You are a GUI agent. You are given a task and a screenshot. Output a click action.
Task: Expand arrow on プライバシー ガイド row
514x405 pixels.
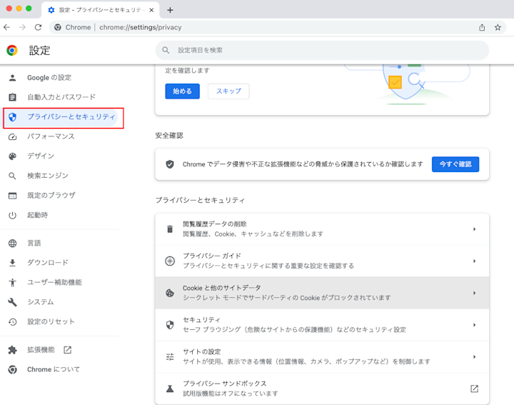[x=474, y=261]
